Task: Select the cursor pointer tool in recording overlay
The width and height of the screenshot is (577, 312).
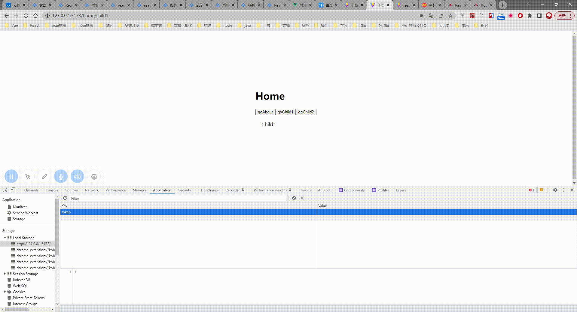Action: pyautogui.click(x=28, y=177)
